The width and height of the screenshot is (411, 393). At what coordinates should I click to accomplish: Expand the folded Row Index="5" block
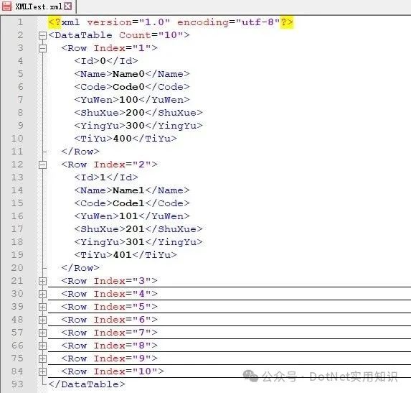coord(42,307)
